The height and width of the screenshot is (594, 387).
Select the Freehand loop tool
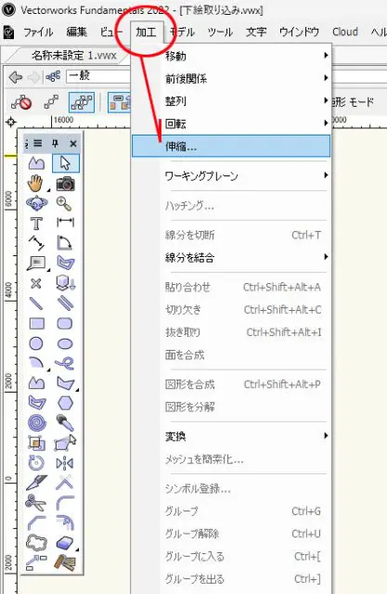click(65, 364)
